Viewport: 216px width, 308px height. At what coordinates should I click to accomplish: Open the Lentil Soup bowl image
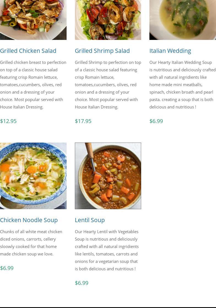point(108,176)
